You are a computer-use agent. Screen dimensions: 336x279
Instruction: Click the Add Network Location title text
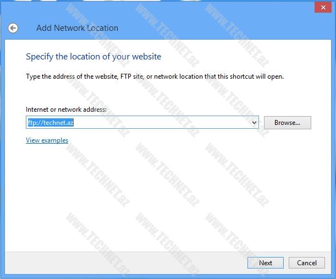coord(77,28)
